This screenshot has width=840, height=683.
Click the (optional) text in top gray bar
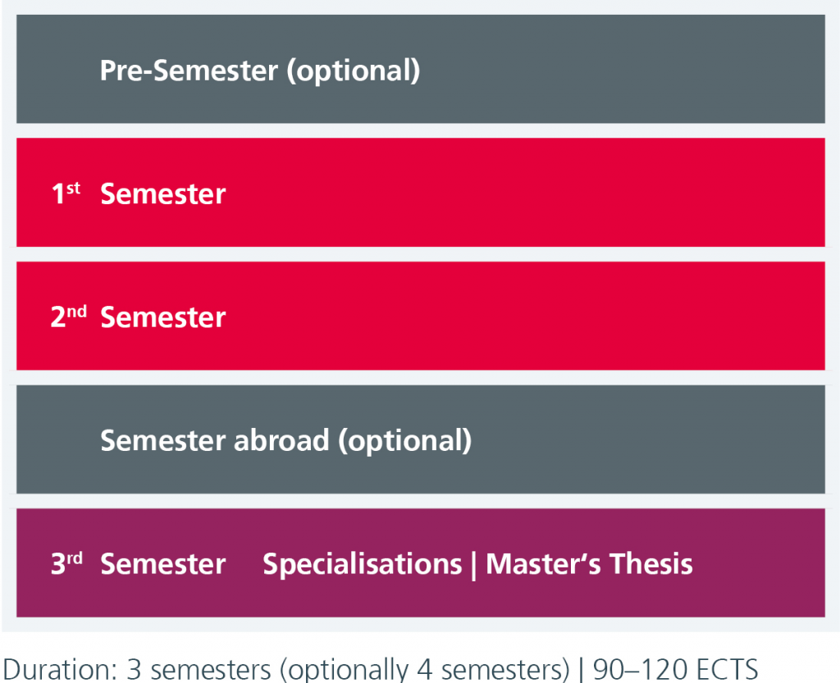point(354,71)
